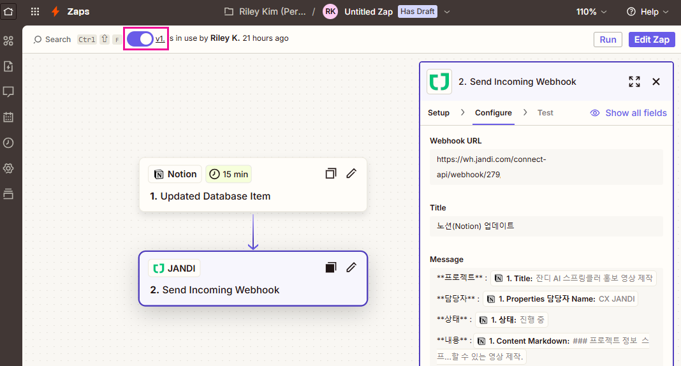
Task: Open the calendar icon in left sidebar
Action: 8,117
